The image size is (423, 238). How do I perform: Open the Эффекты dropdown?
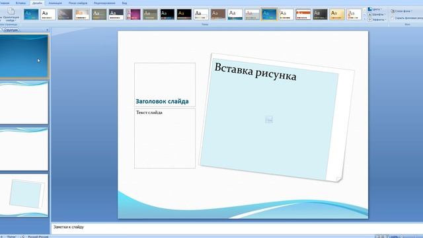tap(377, 19)
